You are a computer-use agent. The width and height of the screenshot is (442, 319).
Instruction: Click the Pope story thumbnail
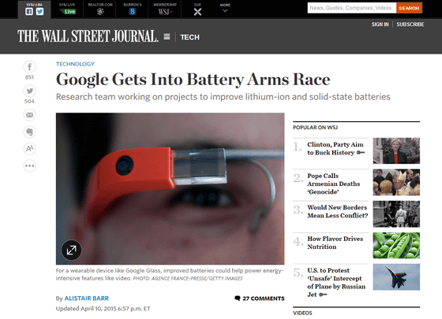tap(396, 182)
